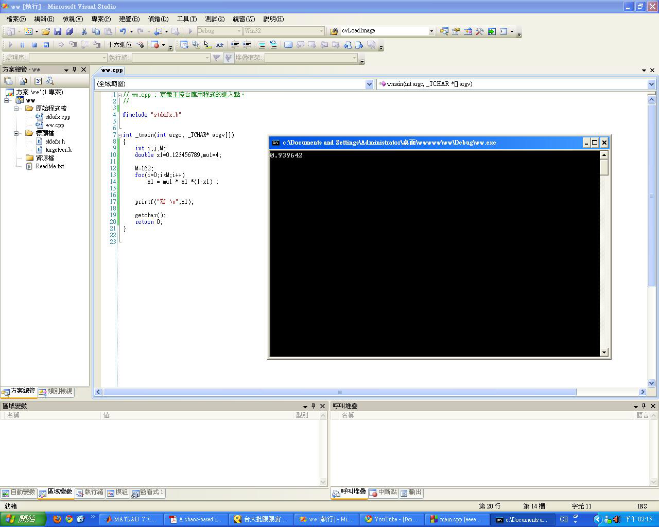
Task: Toggle auto-hide pin on 呼叫堆疊 panel
Action: click(644, 406)
